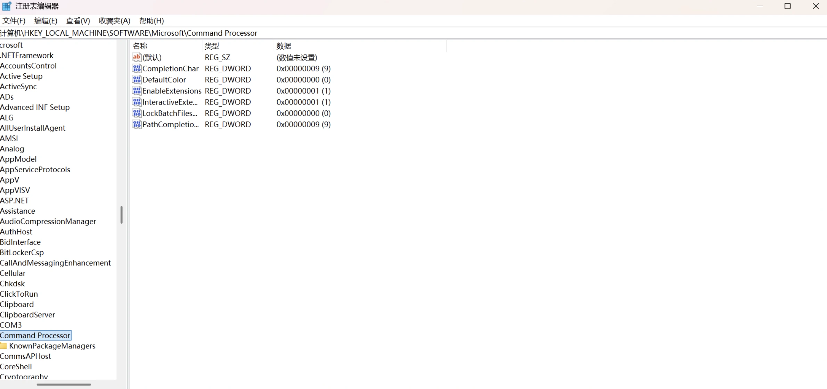Click the registry path address bar
This screenshot has height=389, width=827.
point(413,33)
